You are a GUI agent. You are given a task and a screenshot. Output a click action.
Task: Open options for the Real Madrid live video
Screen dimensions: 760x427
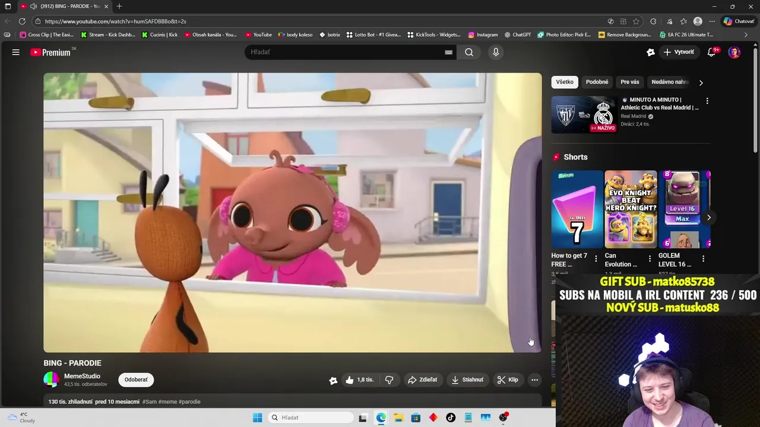tap(707, 101)
